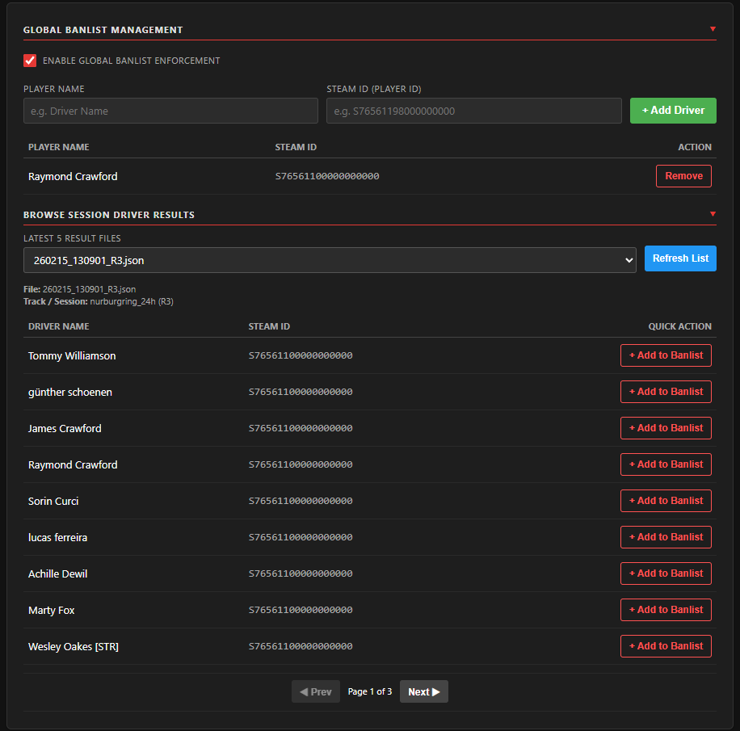Screen dimensions: 740x731
Task: Add Marty Fox to banlist
Action: pyautogui.click(x=666, y=610)
